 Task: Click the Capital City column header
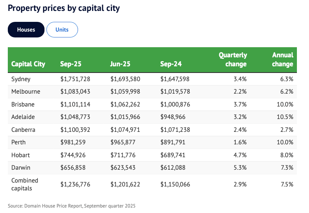[x=28, y=64]
